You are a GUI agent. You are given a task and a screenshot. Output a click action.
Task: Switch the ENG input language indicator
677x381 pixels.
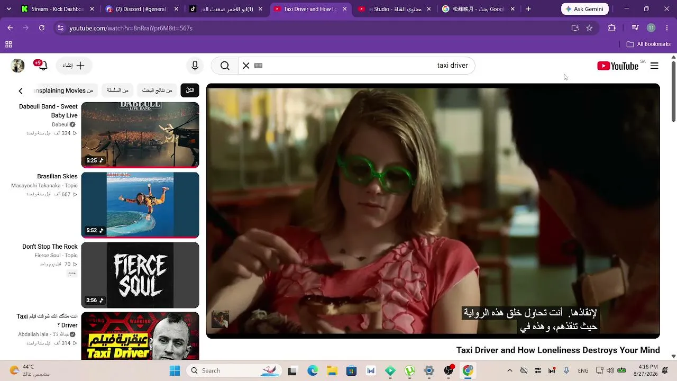583,370
